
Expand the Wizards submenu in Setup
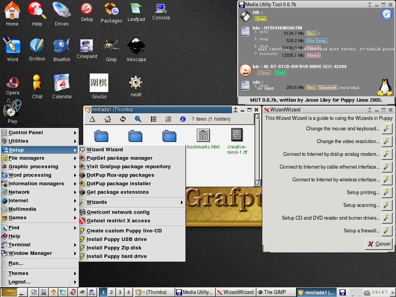click(x=132, y=202)
